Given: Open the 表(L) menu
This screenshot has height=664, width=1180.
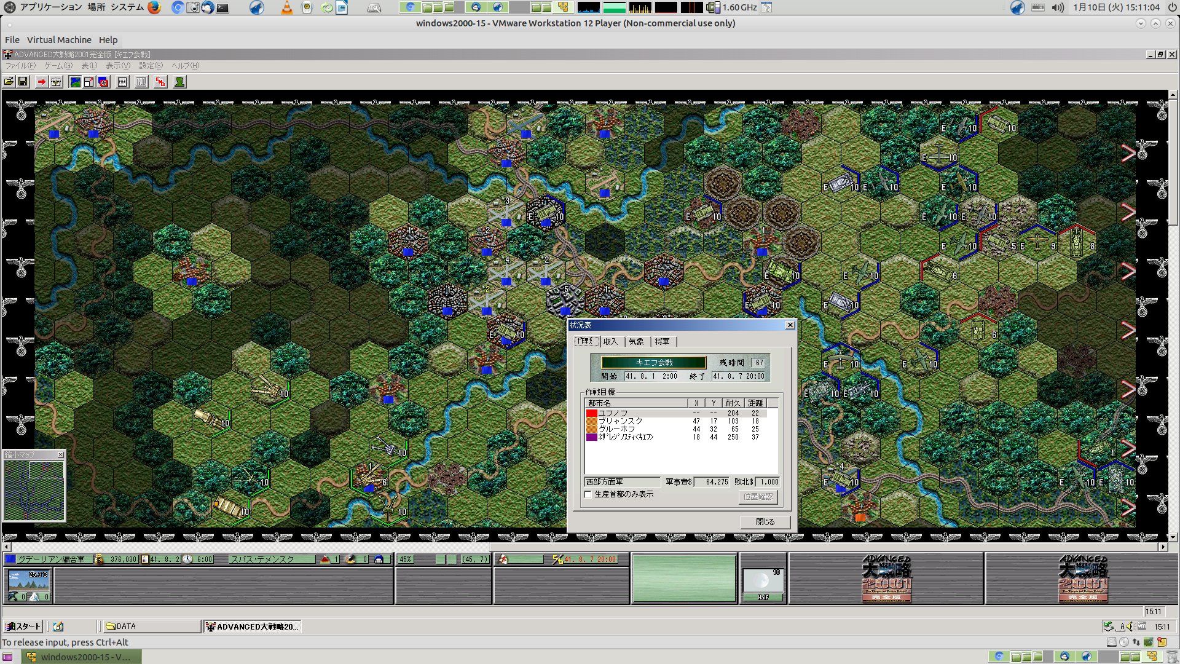Looking at the screenshot, I should 89,66.
